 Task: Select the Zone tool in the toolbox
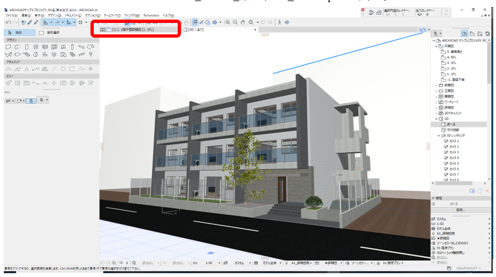click(x=63, y=55)
